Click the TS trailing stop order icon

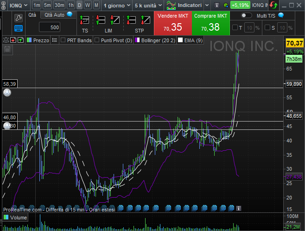pyautogui.click(x=85, y=21)
